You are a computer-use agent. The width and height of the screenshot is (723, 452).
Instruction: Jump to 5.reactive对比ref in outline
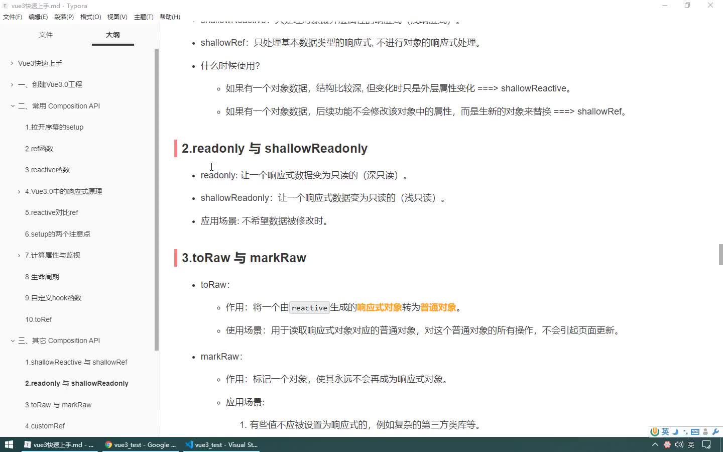click(52, 212)
